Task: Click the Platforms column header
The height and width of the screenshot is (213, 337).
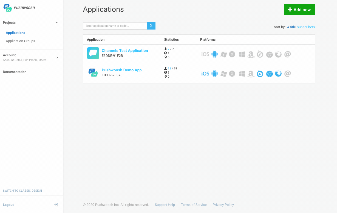Action: click(208, 40)
